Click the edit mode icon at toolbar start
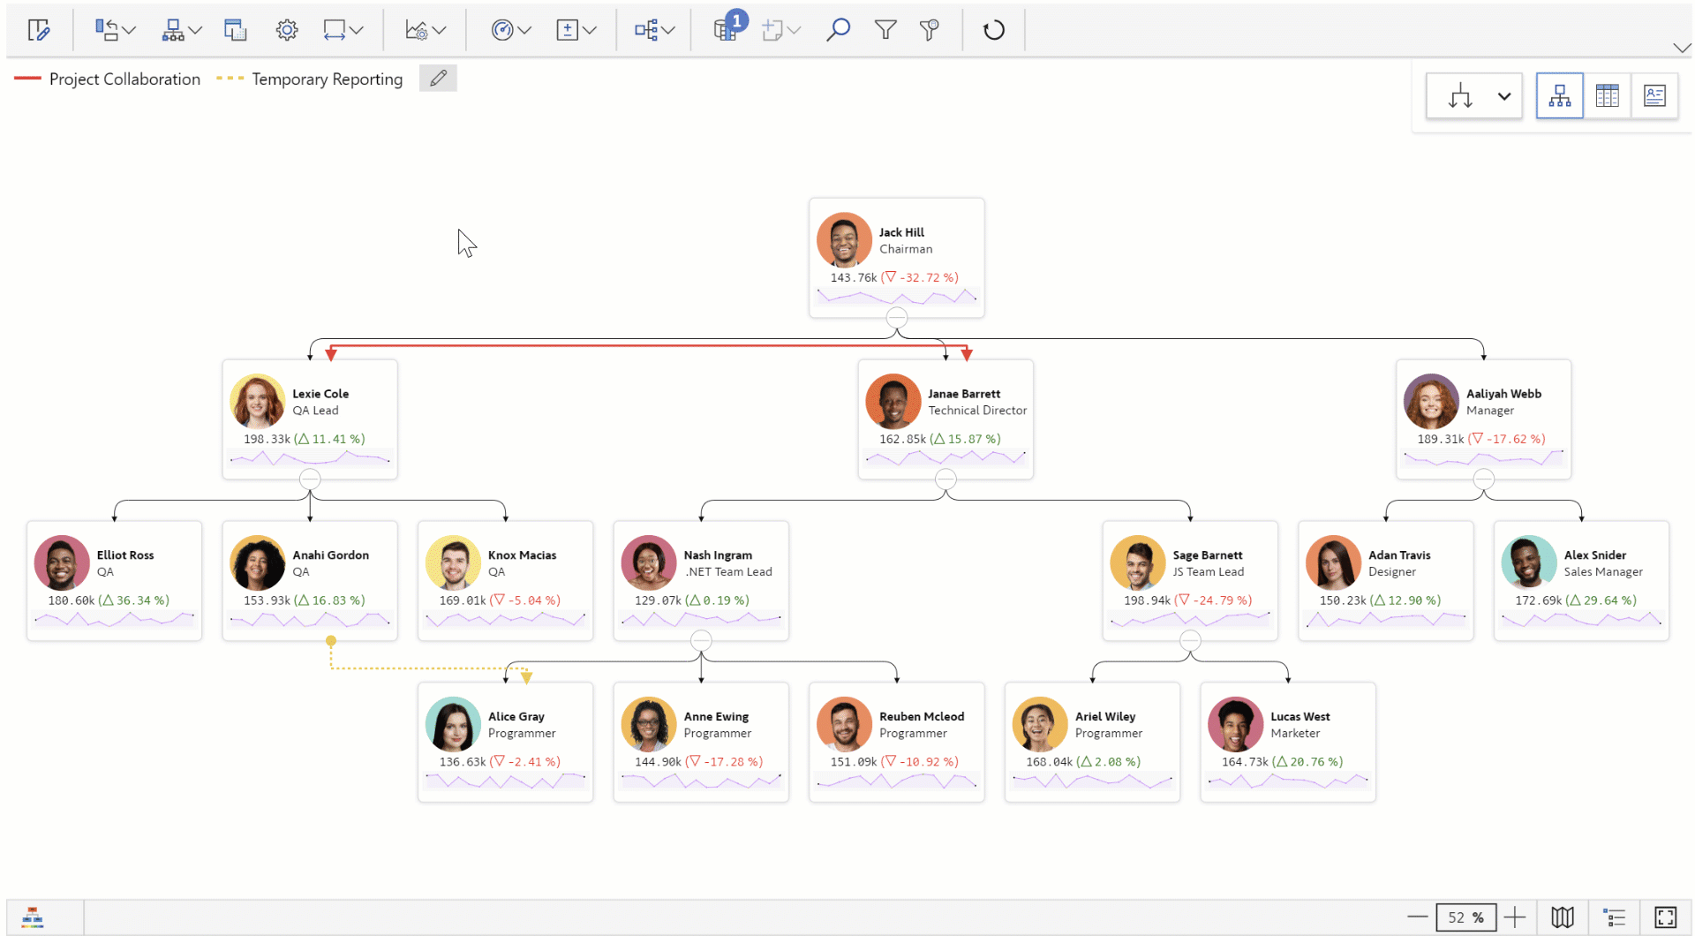The image size is (1695, 936). tap(39, 30)
